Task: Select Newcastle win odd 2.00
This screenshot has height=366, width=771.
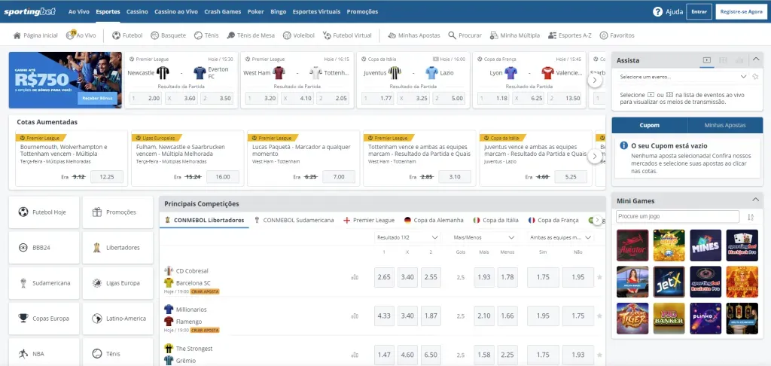Action: (x=145, y=98)
